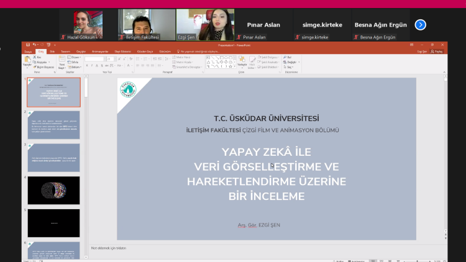Switch to the Ekle ribbon tab
Image resolution: width=466 pixels, height=262 pixels.
pos(52,52)
